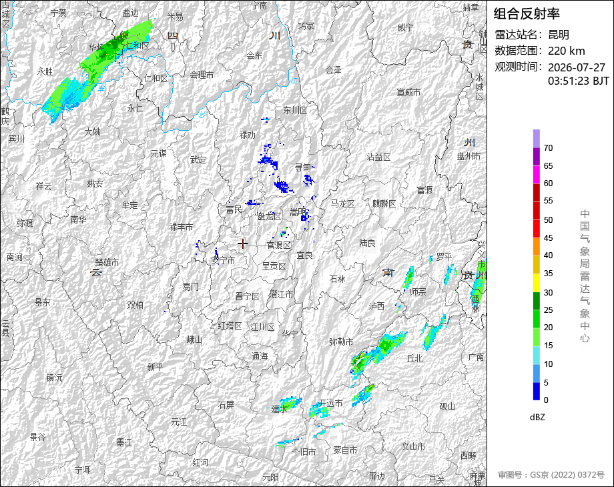Click the 宣威市 city label

pos(409,92)
